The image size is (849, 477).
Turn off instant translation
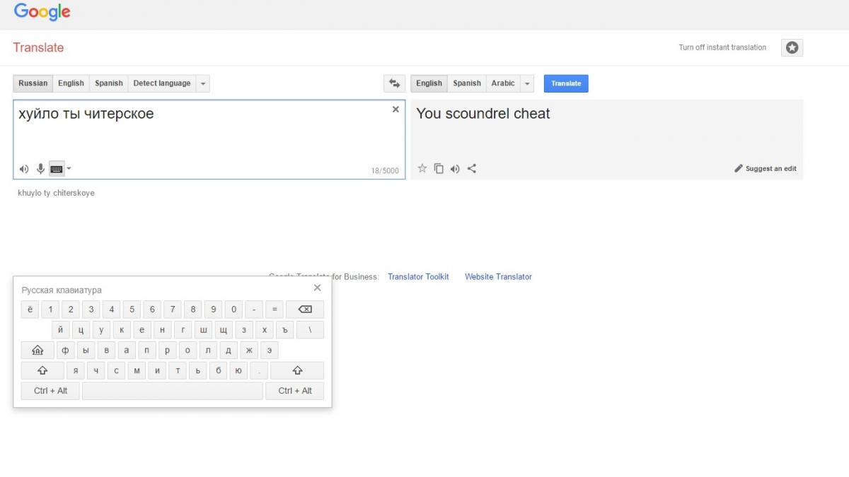[722, 47]
